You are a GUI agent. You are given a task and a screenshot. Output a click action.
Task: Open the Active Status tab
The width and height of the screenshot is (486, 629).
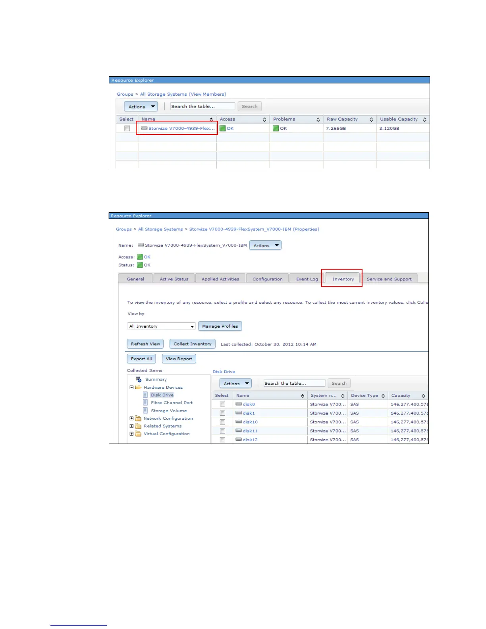(174, 279)
